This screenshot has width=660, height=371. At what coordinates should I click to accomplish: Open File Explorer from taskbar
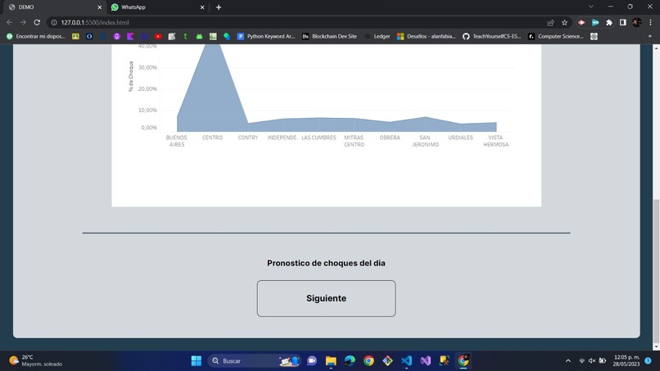coord(331,361)
